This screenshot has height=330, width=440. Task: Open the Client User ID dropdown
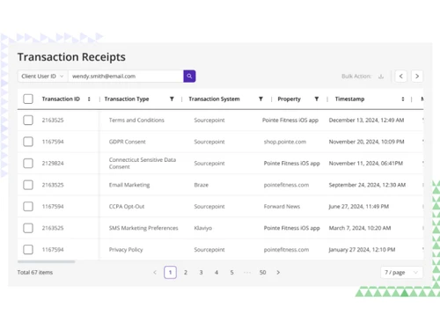point(43,77)
